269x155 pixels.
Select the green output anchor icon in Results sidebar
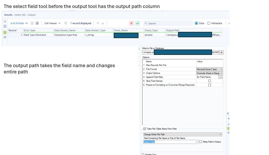[x=5, y=32]
